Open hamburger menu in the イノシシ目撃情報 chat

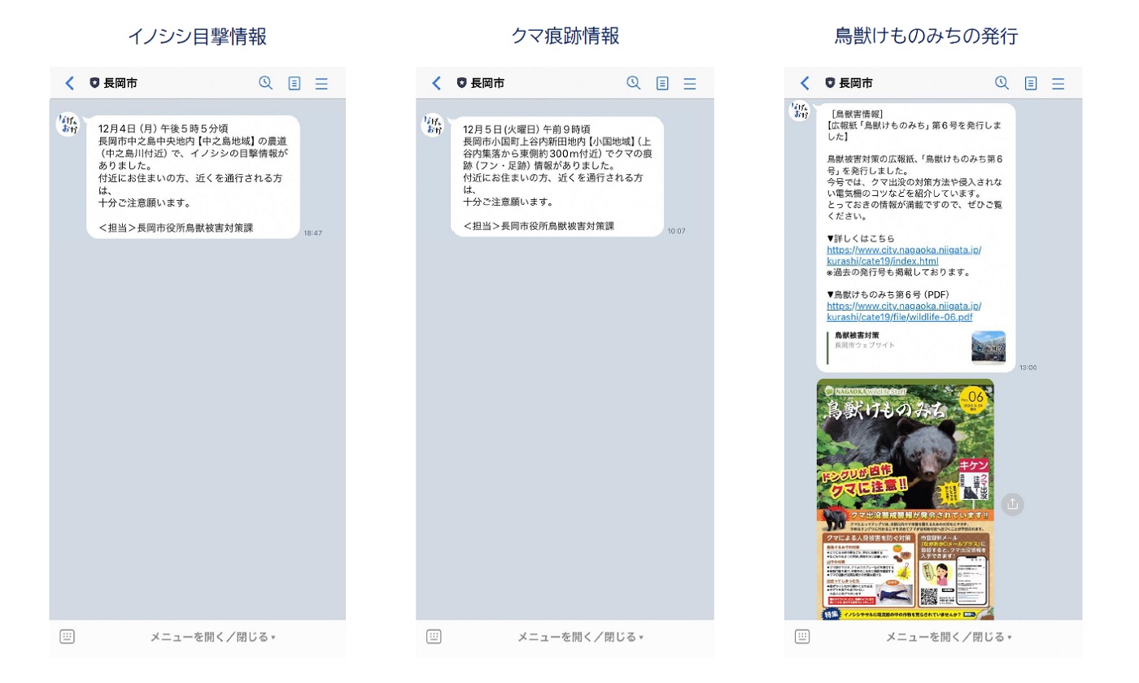321,83
